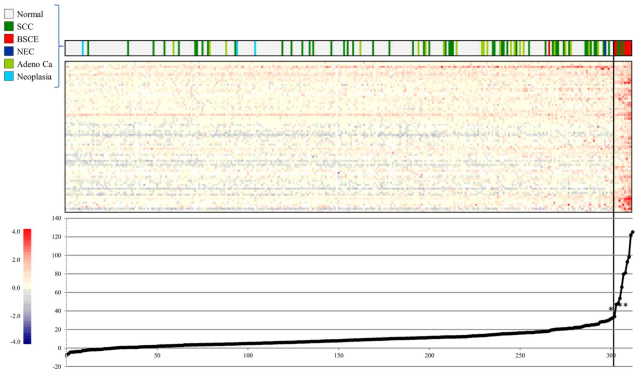Click the dark blue NEC legend swatch
The height and width of the screenshot is (373, 639).
[9, 51]
